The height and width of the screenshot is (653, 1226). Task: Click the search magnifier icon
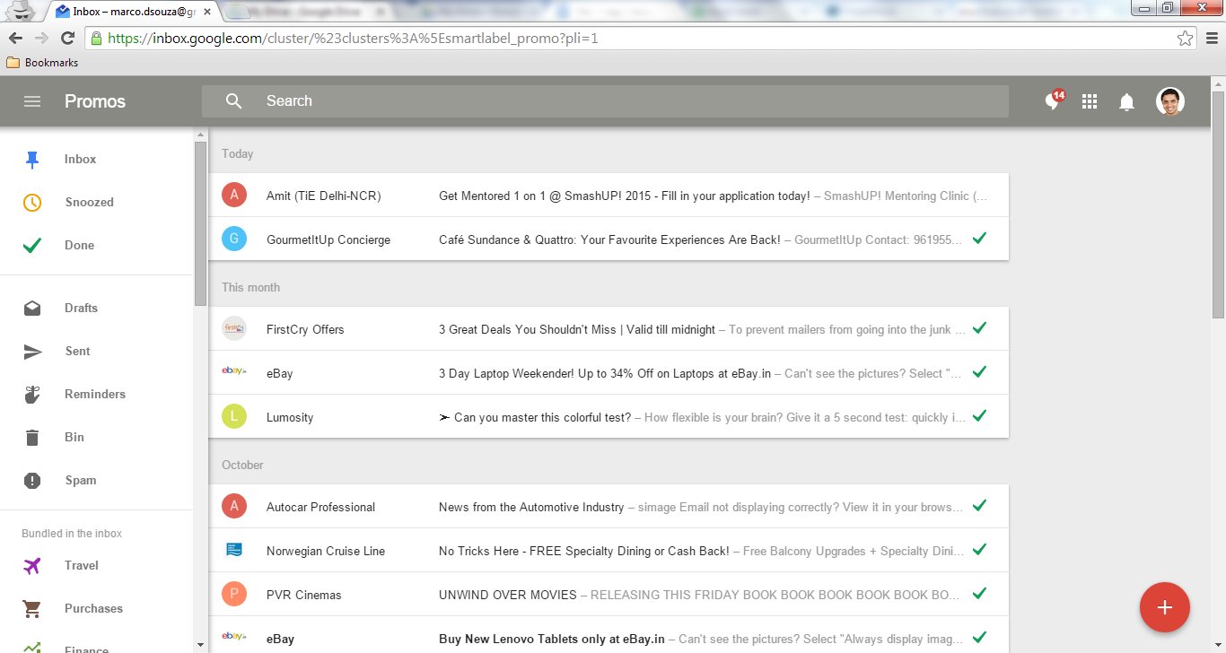[x=234, y=101]
